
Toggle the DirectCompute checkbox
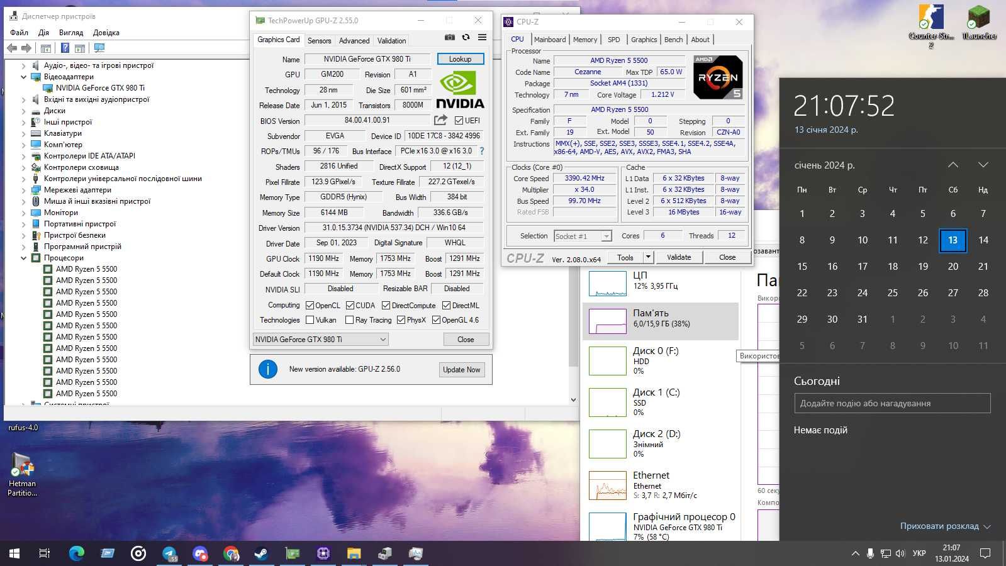pos(386,306)
